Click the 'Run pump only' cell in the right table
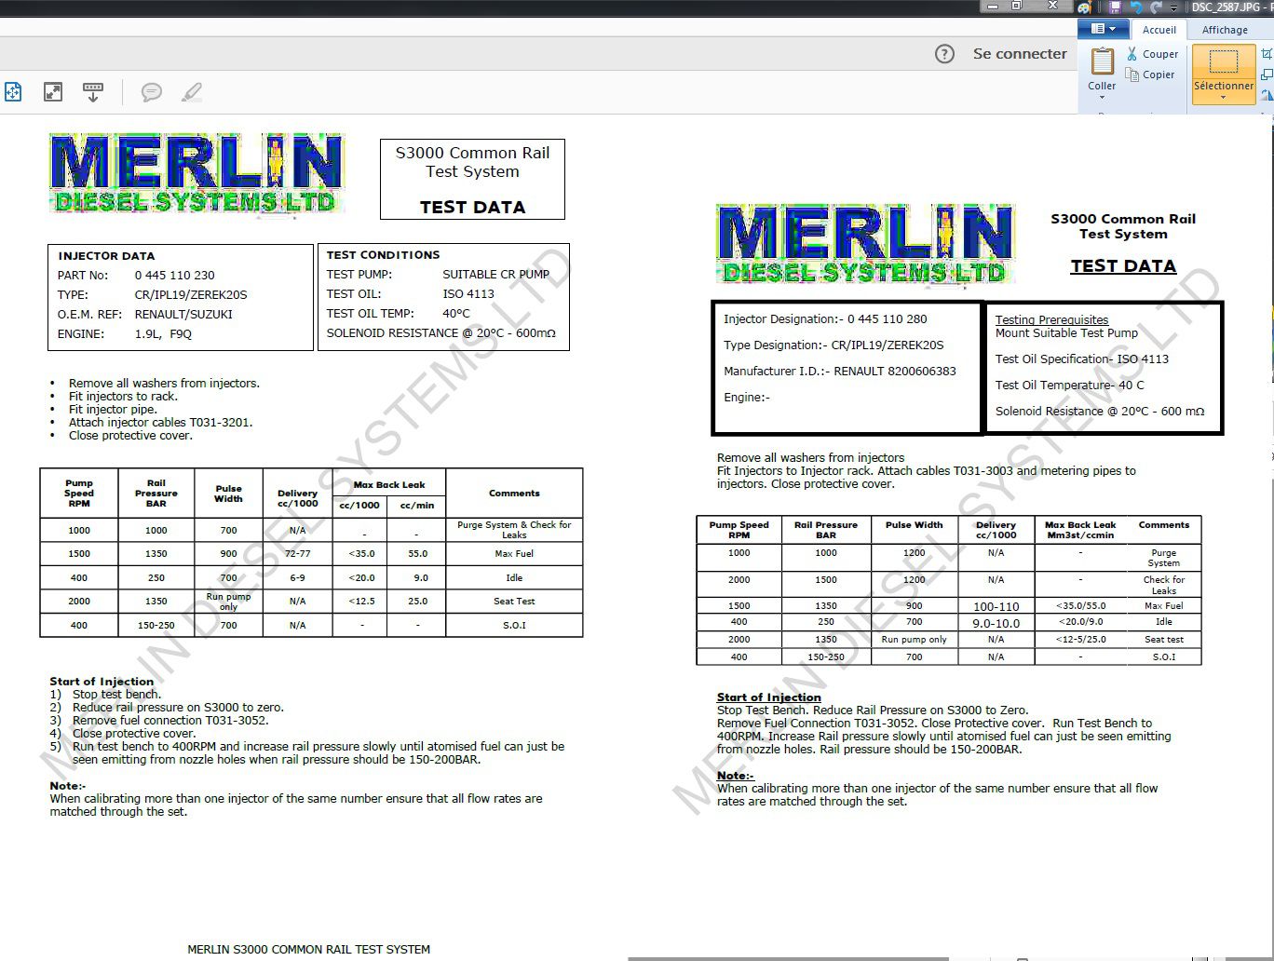Image resolution: width=1274 pixels, height=961 pixels. [915, 640]
